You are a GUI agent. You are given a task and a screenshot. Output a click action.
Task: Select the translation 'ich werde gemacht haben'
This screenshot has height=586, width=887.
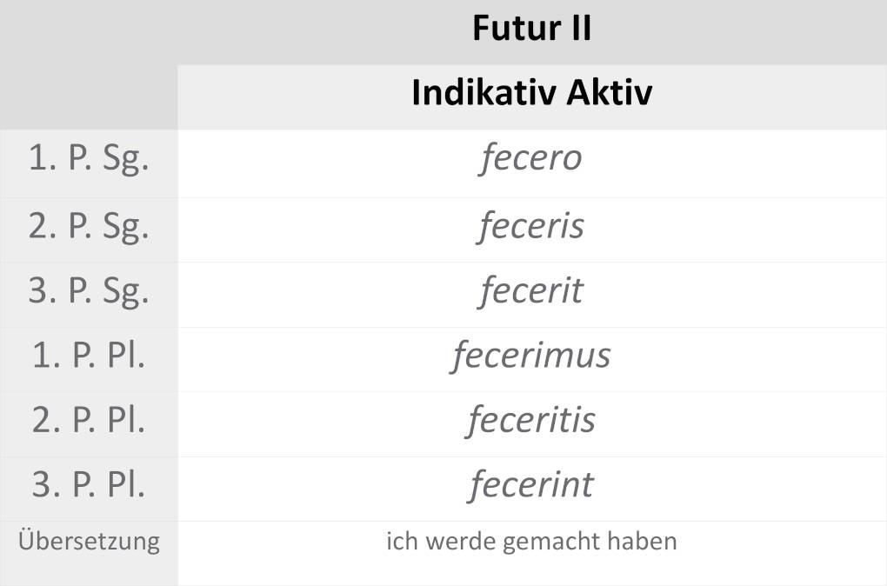(531, 542)
